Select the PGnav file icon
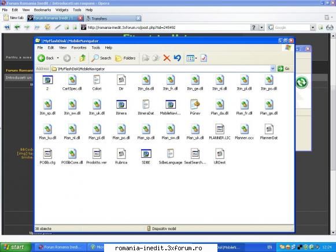 pos(195,108)
